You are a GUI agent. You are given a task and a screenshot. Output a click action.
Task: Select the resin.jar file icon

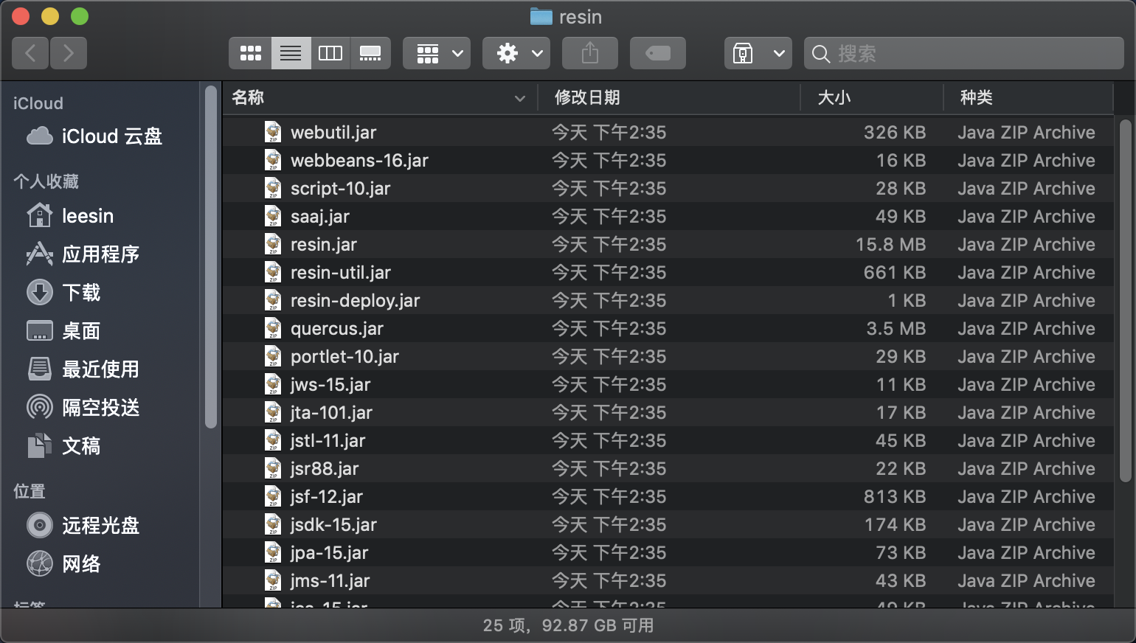(273, 244)
